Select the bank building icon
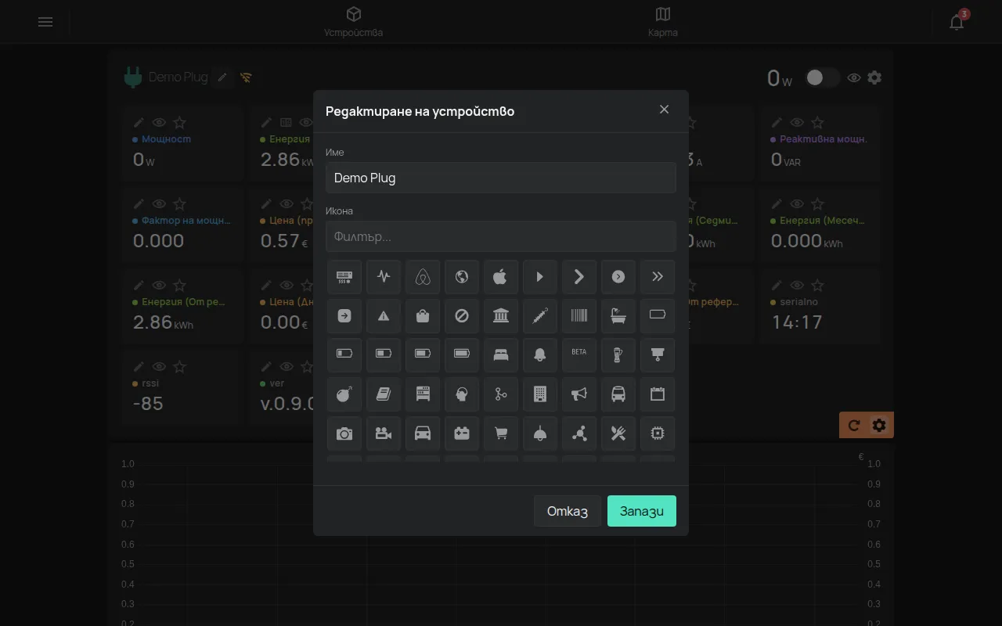 click(x=501, y=315)
